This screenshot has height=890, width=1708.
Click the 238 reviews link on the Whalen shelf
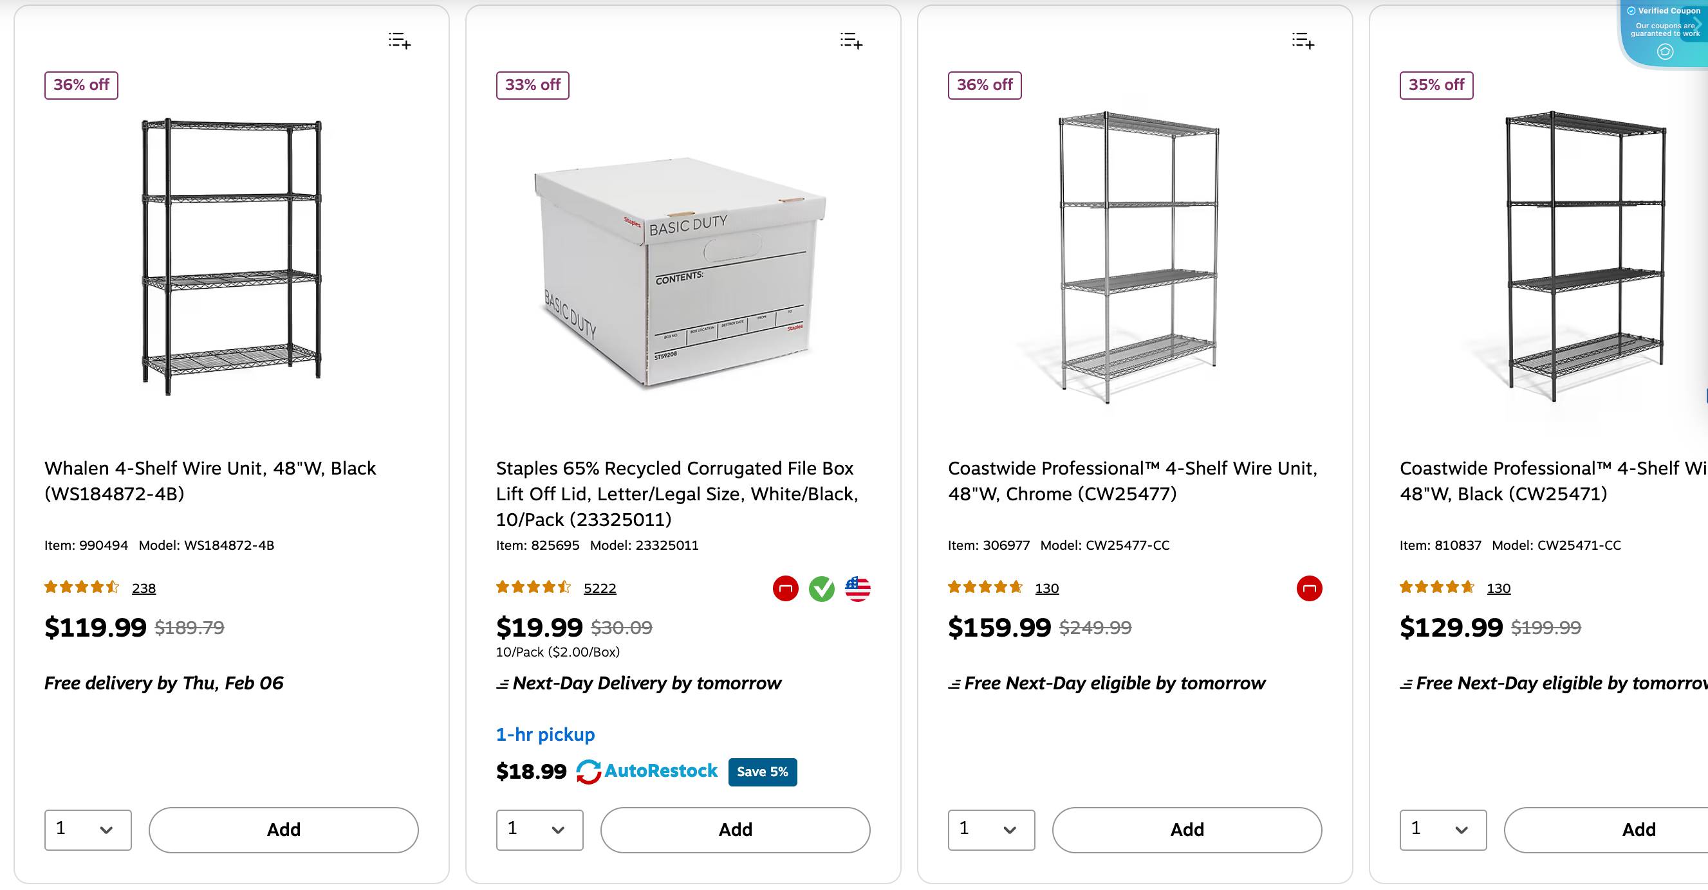click(x=144, y=588)
